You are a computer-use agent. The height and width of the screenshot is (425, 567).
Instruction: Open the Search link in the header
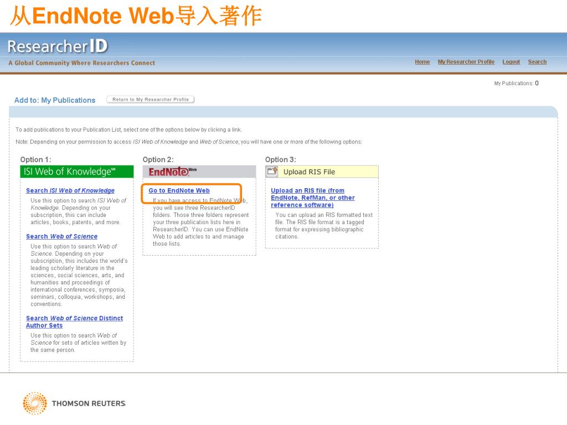pos(537,62)
